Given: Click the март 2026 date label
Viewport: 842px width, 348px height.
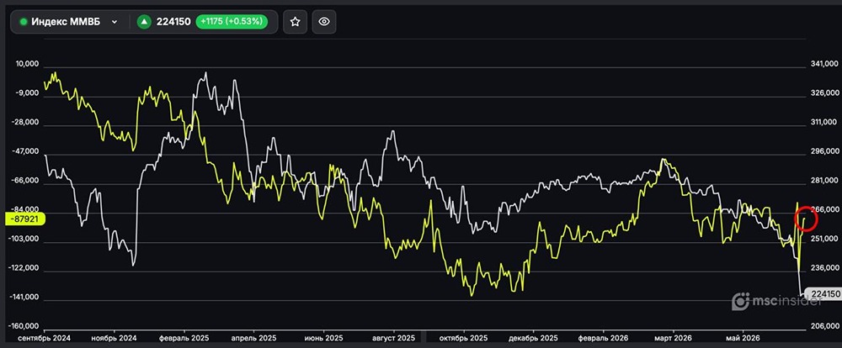Looking at the screenshot, I should pyautogui.click(x=674, y=339).
